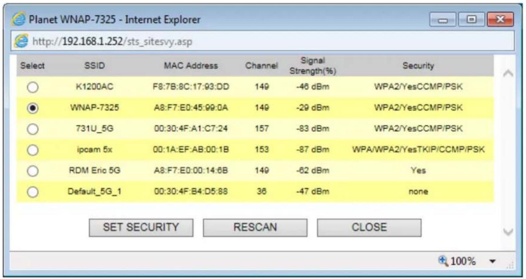Click MAC address 00:30:4F:A1:C7:24
Image resolution: width=526 pixels, height=279 pixels.
(191, 129)
